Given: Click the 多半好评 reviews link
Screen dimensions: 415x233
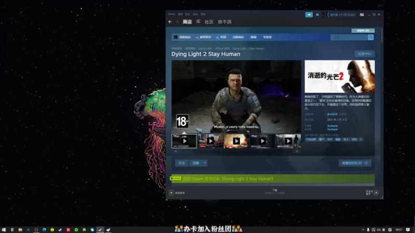Looking at the screenshot, I should 332,114.
